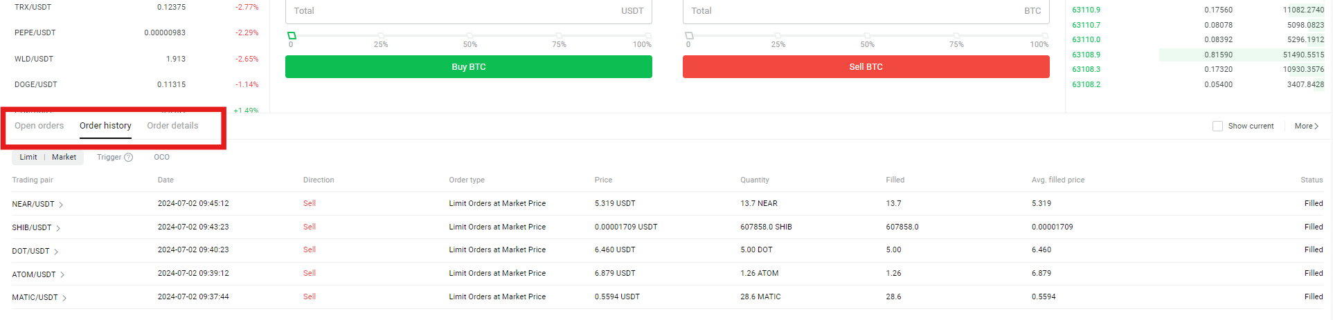Set buy amount slider to 75%

559,35
